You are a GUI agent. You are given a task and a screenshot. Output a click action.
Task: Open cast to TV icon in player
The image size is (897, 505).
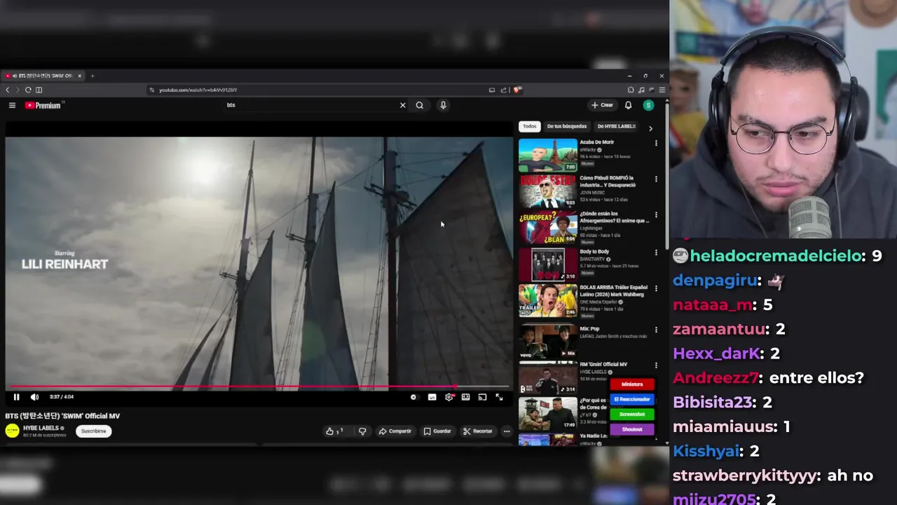point(482,397)
